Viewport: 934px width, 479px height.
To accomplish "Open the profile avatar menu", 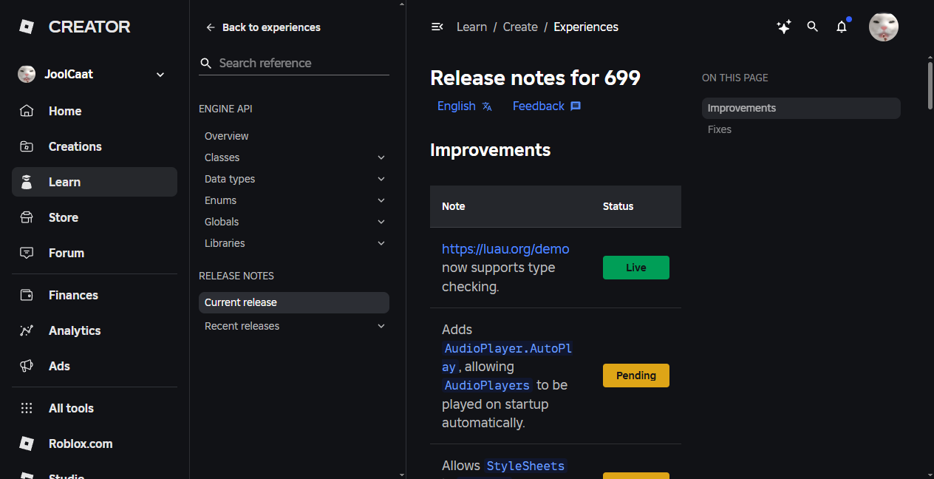I will 884,27.
